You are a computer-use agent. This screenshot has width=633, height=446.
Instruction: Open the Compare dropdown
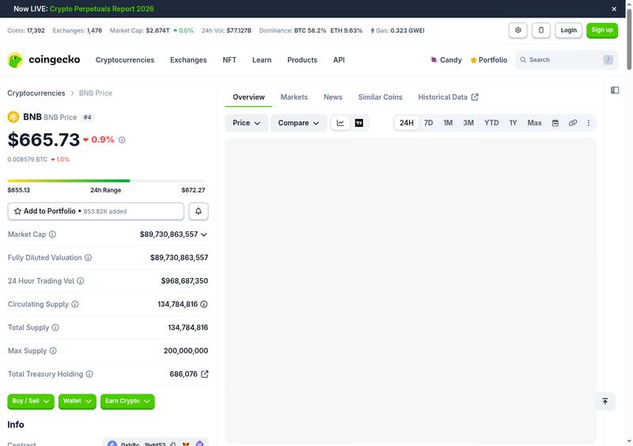tap(298, 123)
